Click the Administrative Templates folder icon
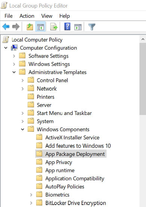The image size is (146, 207). tap(22, 72)
